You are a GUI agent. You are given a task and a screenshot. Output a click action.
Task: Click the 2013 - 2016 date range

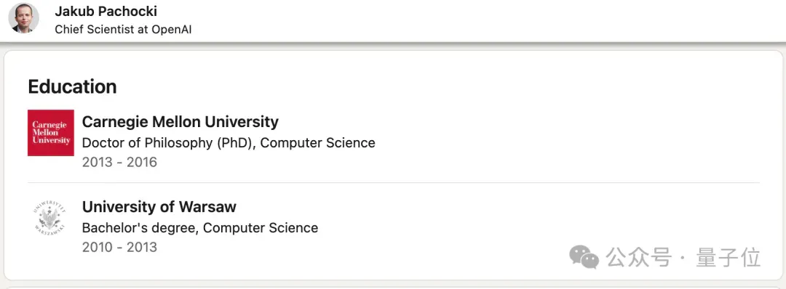[x=119, y=162]
